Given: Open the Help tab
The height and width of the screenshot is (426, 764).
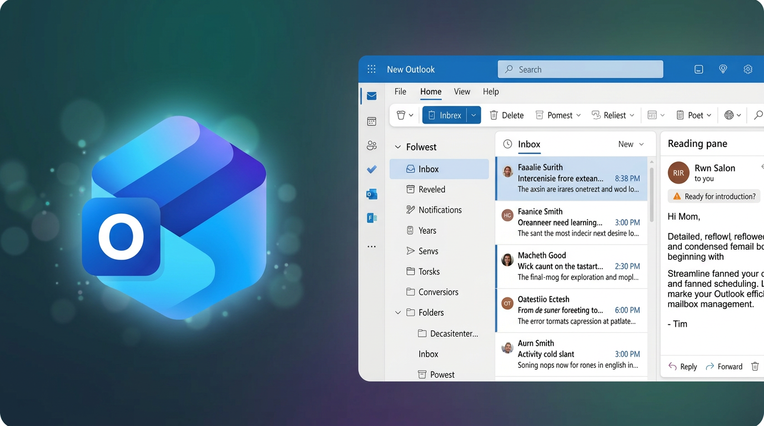Looking at the screenshot, I should 491,92.
